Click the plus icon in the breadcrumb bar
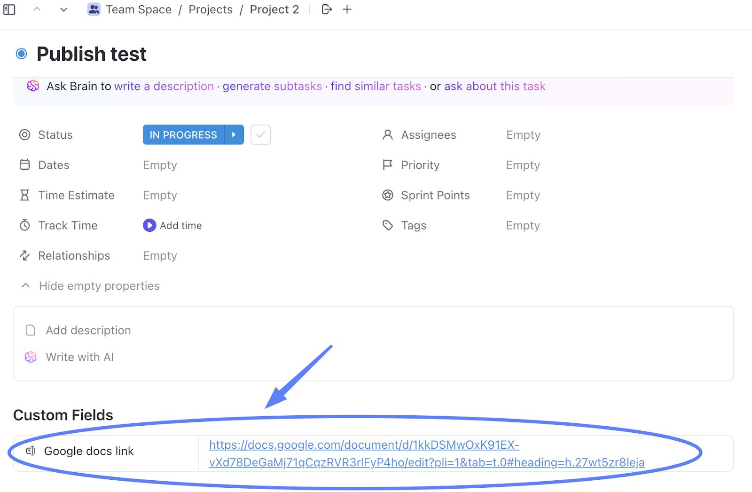This screenshot has width=752, height=492. tap(347, 9)
